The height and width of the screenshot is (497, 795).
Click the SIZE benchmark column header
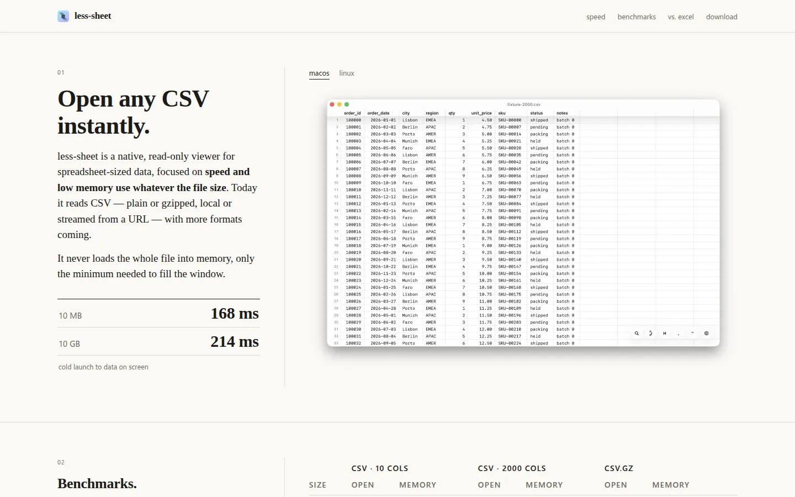(x=317, y=485)
